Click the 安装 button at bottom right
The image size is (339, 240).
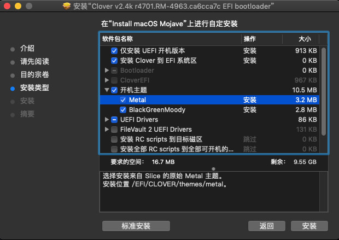(x=309, y=226)
